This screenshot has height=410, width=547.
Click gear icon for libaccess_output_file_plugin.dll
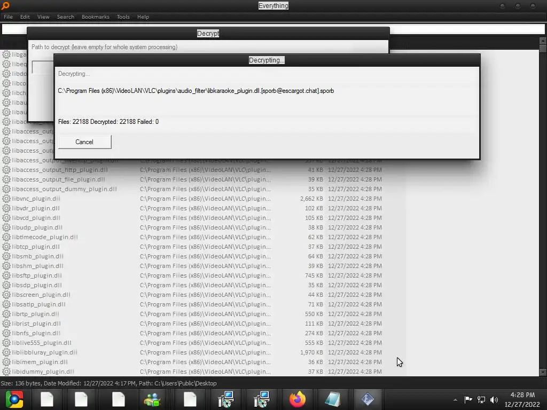pos(6,179)
